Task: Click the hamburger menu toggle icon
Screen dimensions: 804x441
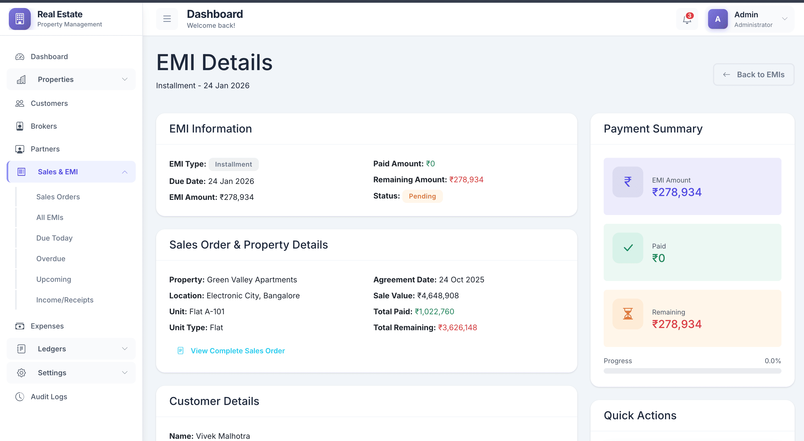Action: click(x=167, y=19)
